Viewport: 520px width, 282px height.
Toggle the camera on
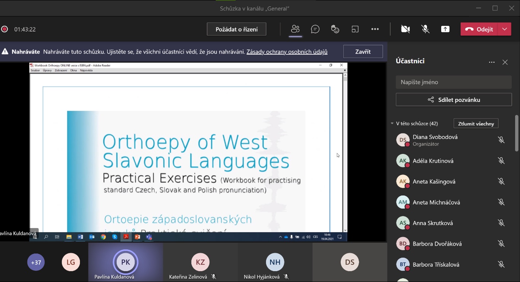(405, 29)
